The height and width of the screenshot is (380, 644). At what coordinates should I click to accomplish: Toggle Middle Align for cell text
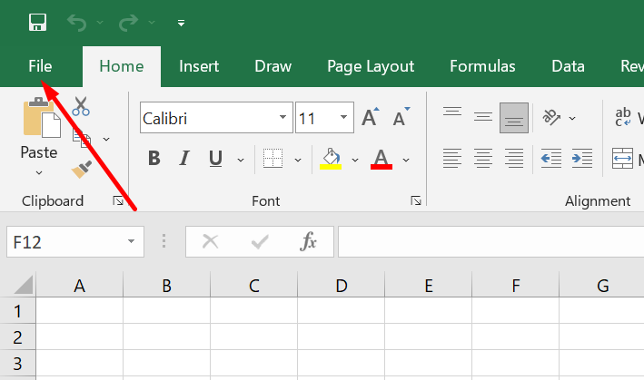pyautogui.click(x=483, y=118)
